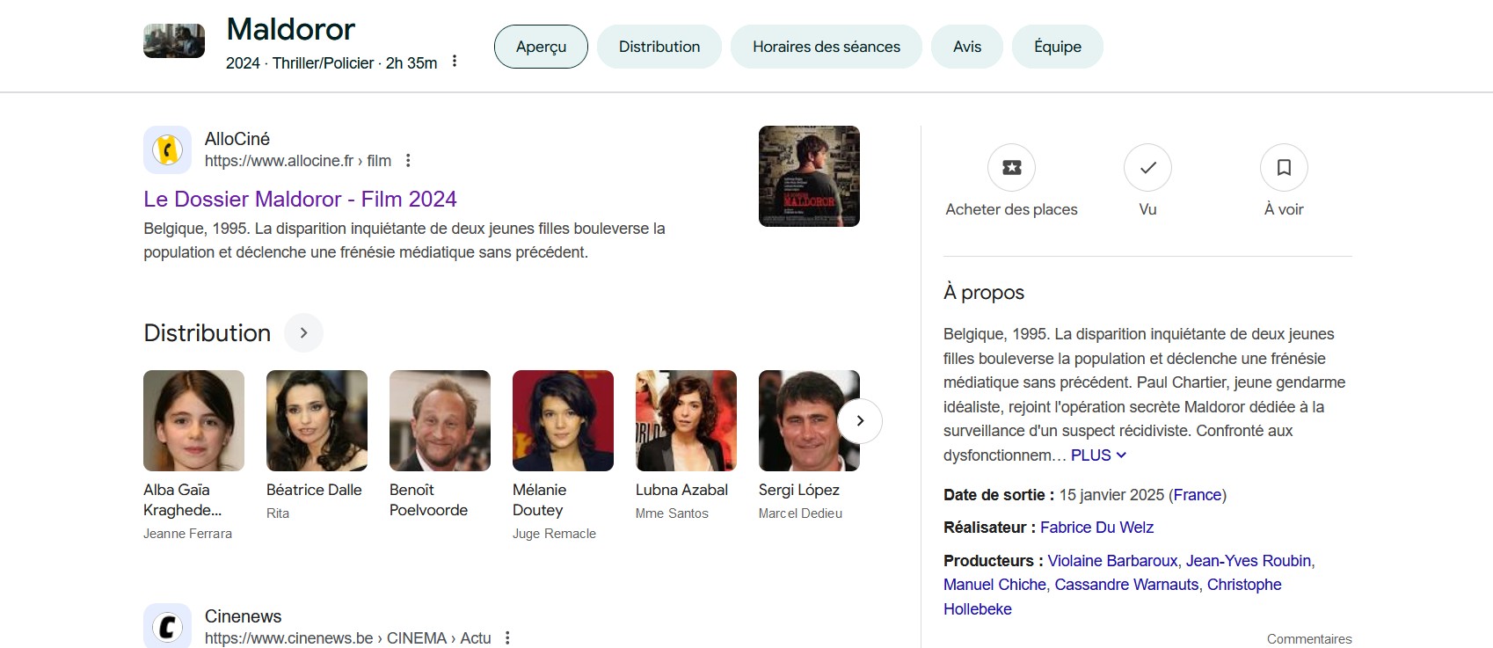Click the Juge Remacle role label

tap(554, 534)
